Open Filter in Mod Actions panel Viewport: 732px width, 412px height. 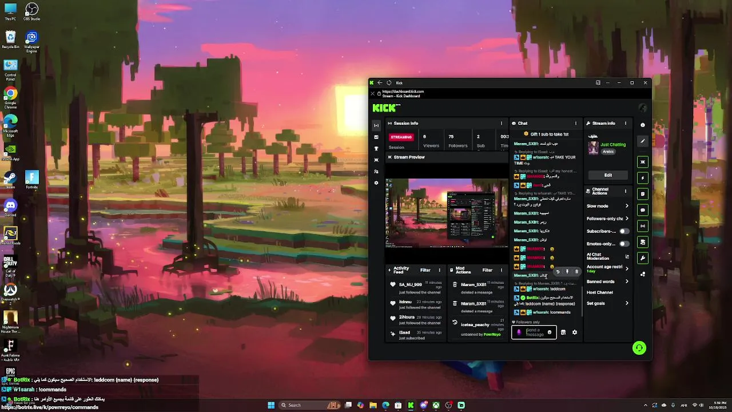[487, 270]
